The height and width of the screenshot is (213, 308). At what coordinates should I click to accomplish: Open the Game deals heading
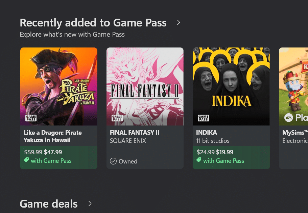tap(49, 204)
